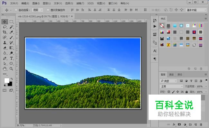The height and width of the screenshot is (128, 209).
Task: Select the Horizontal Type tool
Action: [11, 59]
